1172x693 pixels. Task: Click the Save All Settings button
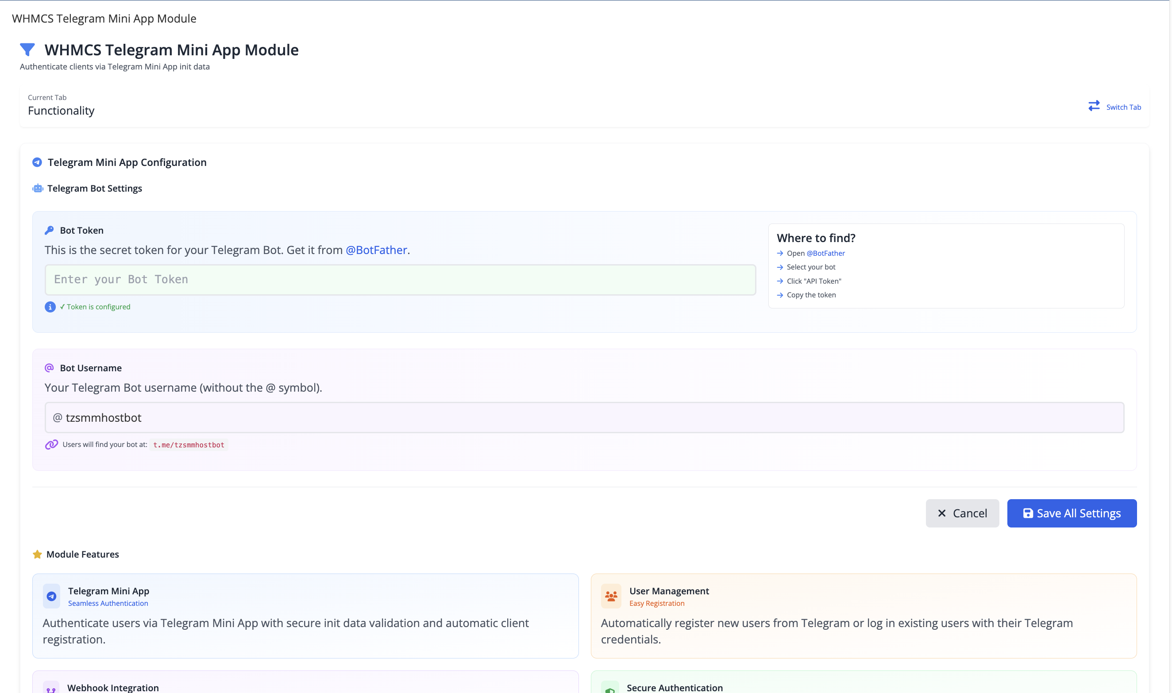[1072, 513]
